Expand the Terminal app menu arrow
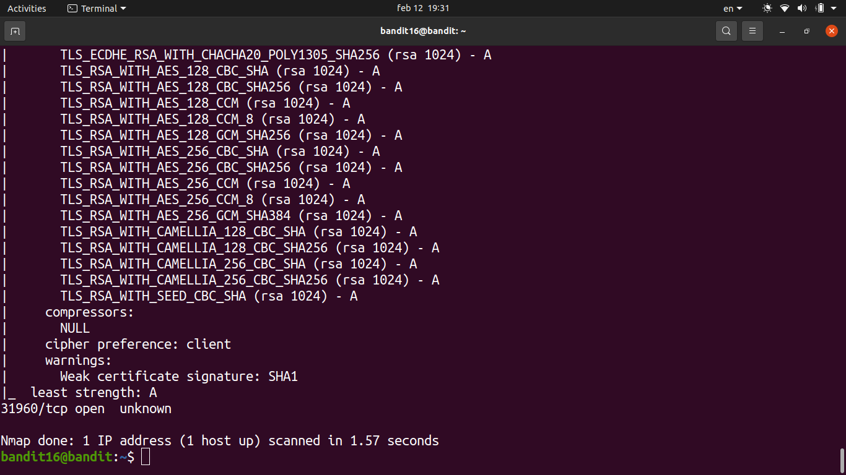Viewport: 846px width, 475px height. (123, 9)
